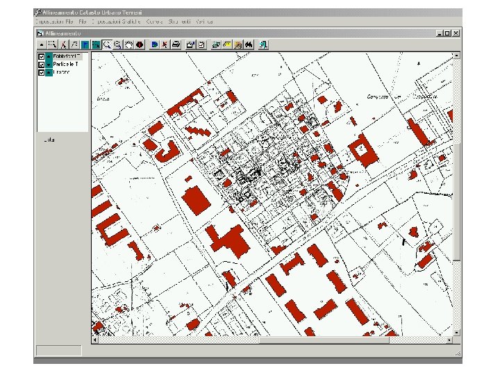Click the printer icon to print map
The height and width of the screenshot is (375, 500).
point(176,44)
